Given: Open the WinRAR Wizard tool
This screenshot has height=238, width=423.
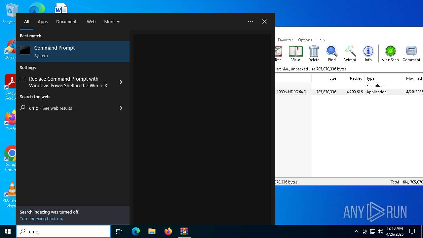Looking at the screenshot, I should click(x=350, y=54).
